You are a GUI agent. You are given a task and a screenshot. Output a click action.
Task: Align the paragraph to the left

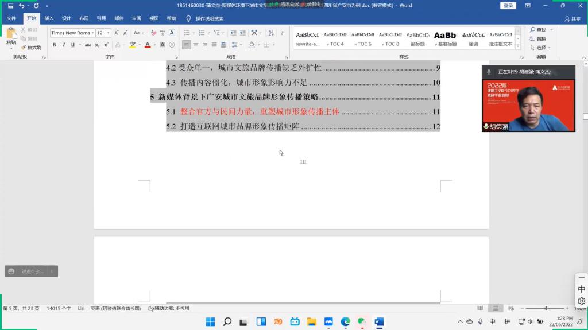[187, 45]
